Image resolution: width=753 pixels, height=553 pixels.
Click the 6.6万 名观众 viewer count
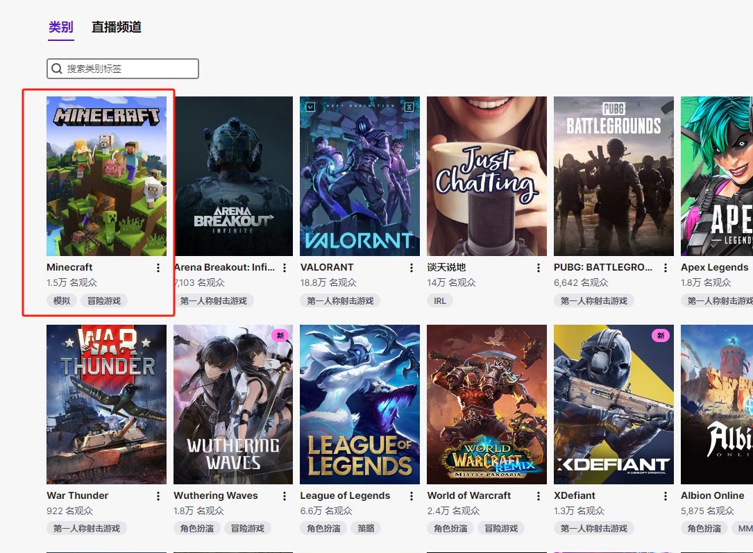(326, 511)
